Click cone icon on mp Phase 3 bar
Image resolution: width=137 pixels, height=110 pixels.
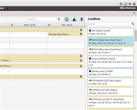tap(81, 66)
